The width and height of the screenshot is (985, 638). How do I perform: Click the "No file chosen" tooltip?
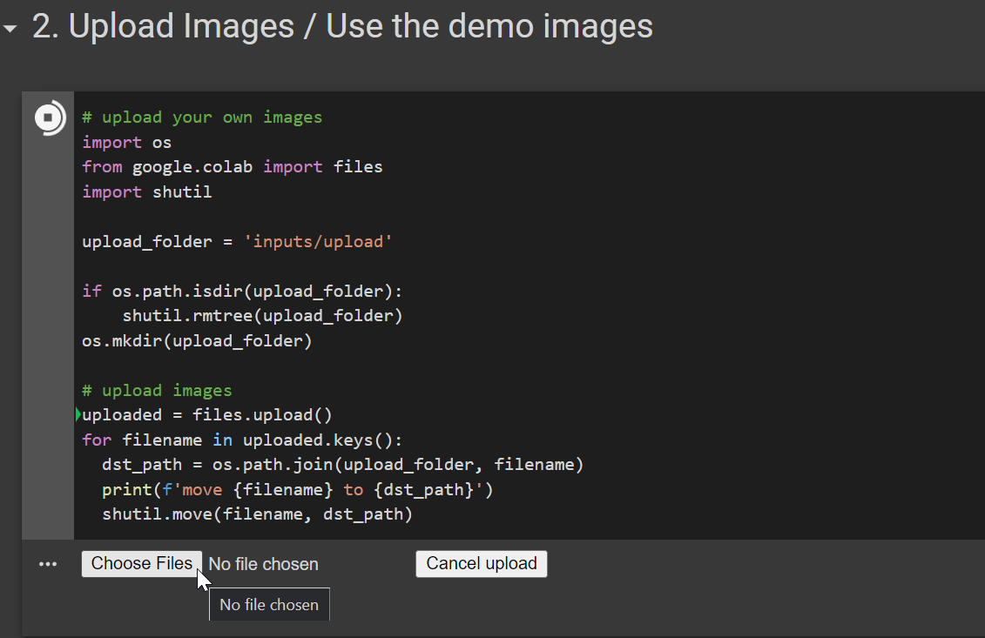click(x=269, y=604)
